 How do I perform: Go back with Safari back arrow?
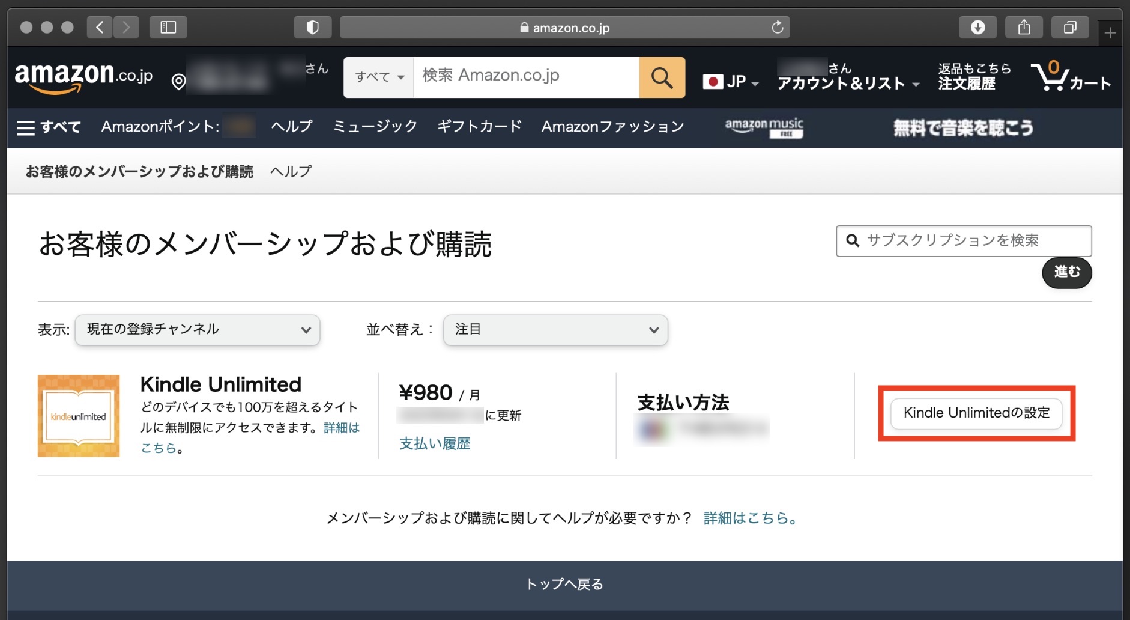[100, 27]
